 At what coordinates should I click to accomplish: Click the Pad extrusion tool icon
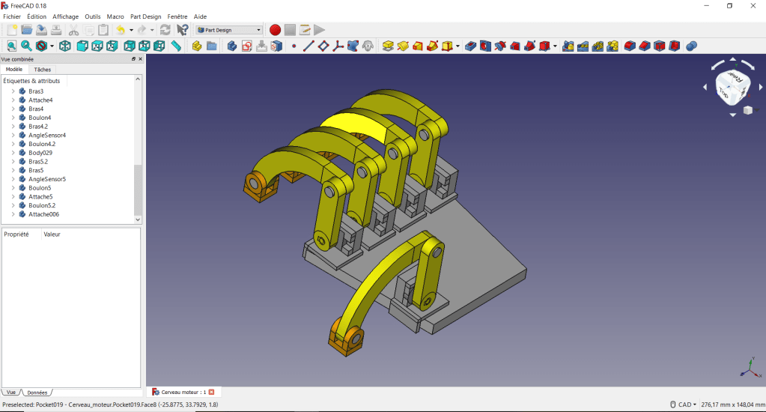click(388, 46)
